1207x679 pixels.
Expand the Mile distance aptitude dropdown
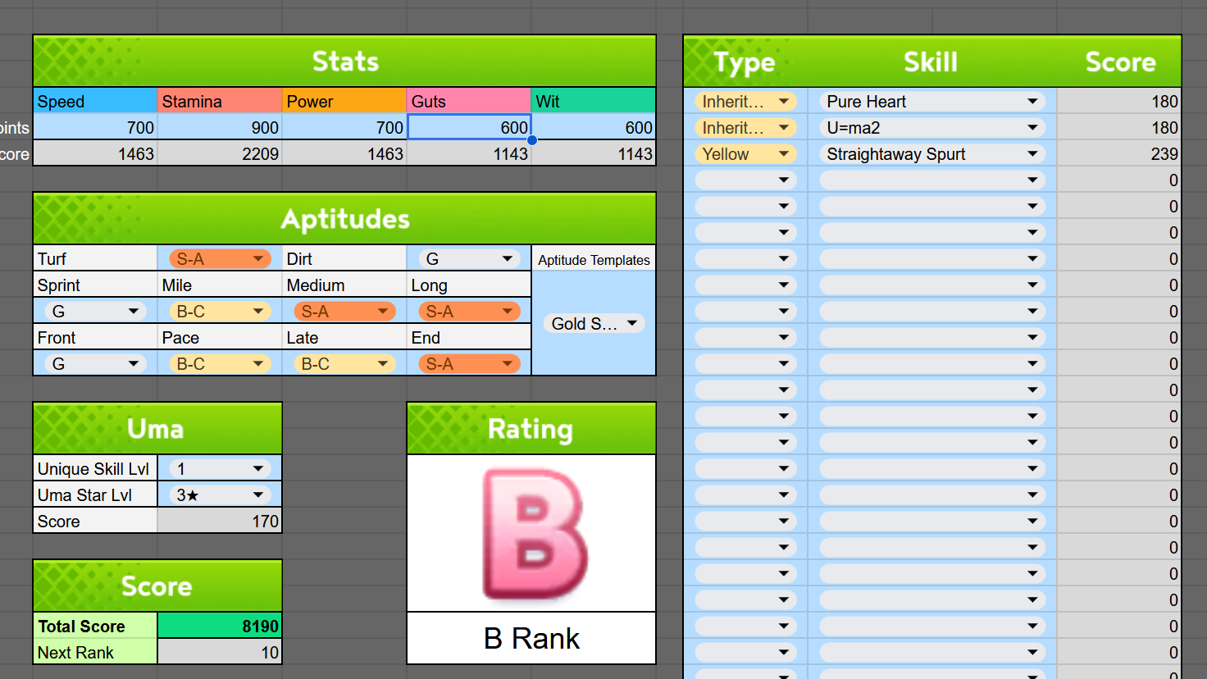pyautogui.click(x=220, y=312)
